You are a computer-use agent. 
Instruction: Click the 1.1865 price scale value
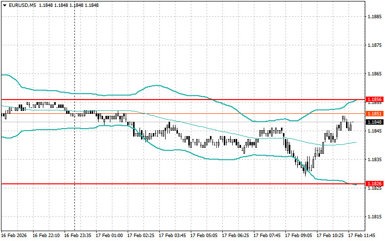(375, 74)
